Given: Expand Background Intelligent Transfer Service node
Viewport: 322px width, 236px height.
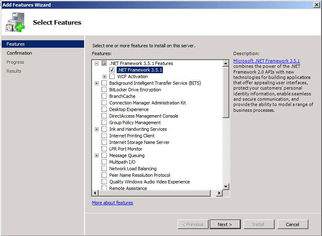Looking at the screenshot, I should pos(96,83).
